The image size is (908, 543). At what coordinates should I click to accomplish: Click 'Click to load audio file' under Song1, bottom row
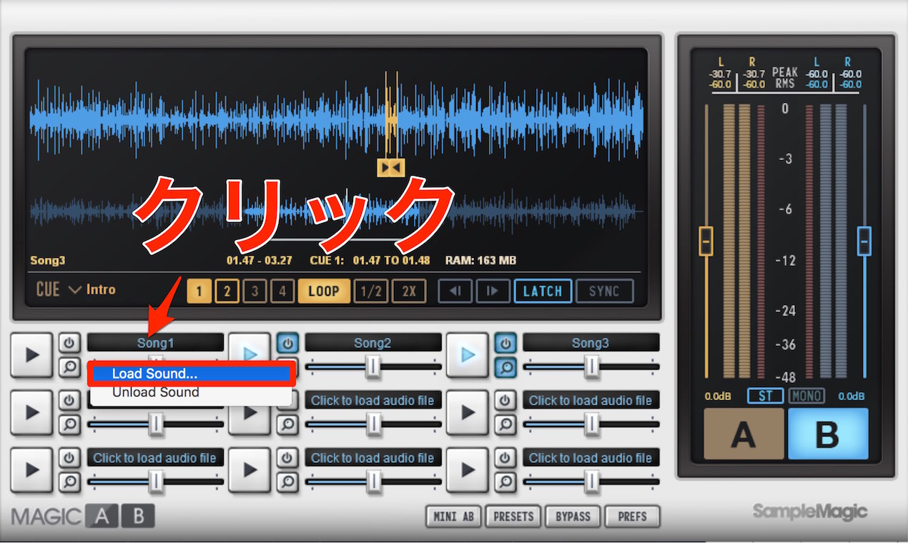click(x=156, y=458)
